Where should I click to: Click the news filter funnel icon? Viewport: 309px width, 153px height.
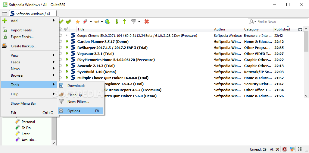tap(134, 21)
